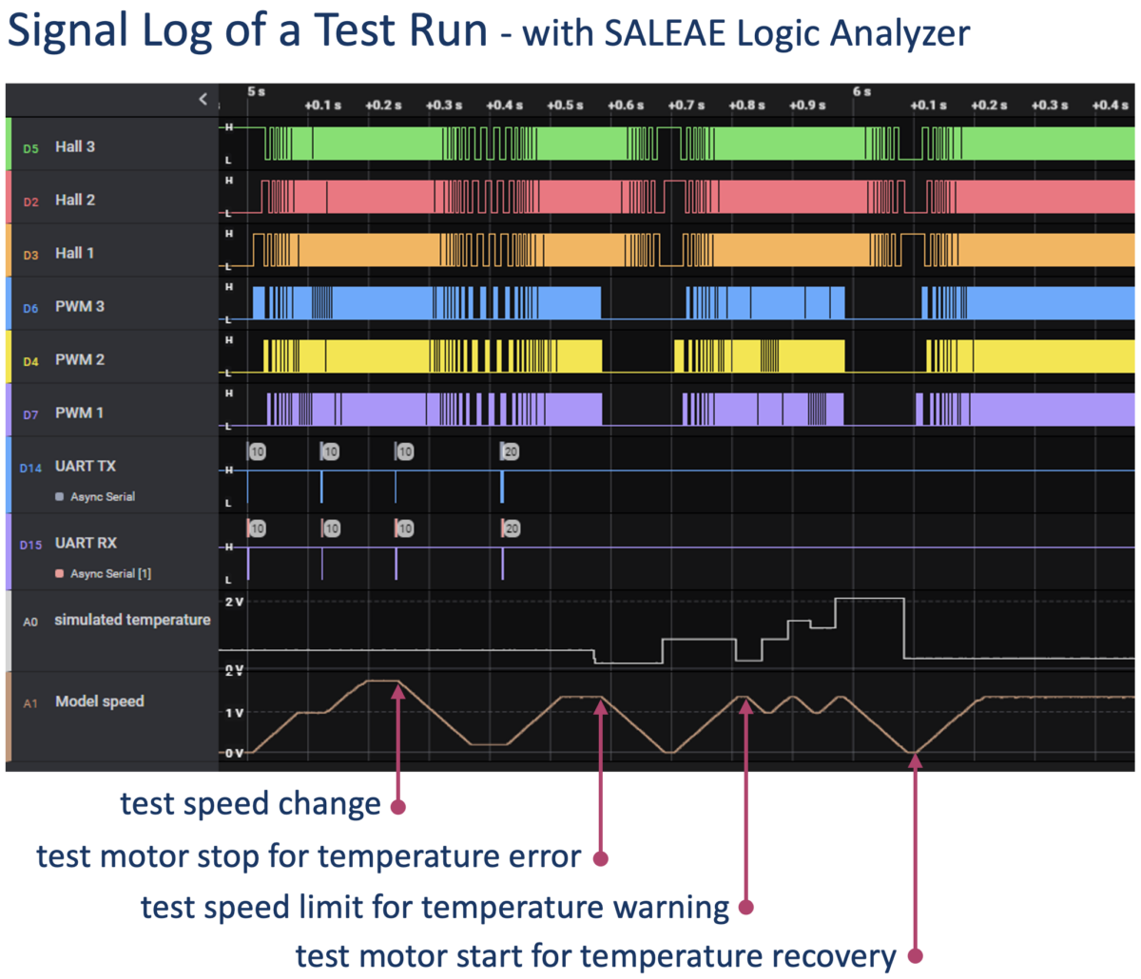The height and width of the screenshot is (979, 1141).
Task: Collapse the channel sidebar with the chevron
Action: coord(203,99)
